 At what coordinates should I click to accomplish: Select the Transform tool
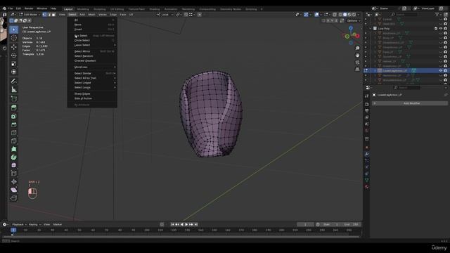14,72
